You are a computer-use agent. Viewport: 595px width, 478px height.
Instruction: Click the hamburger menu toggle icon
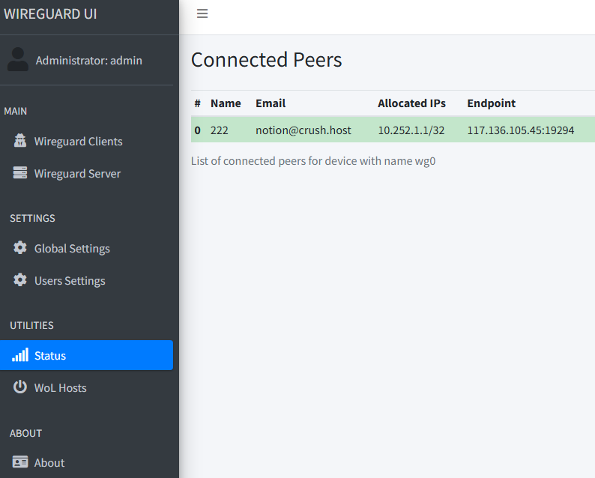pos(202,13)
